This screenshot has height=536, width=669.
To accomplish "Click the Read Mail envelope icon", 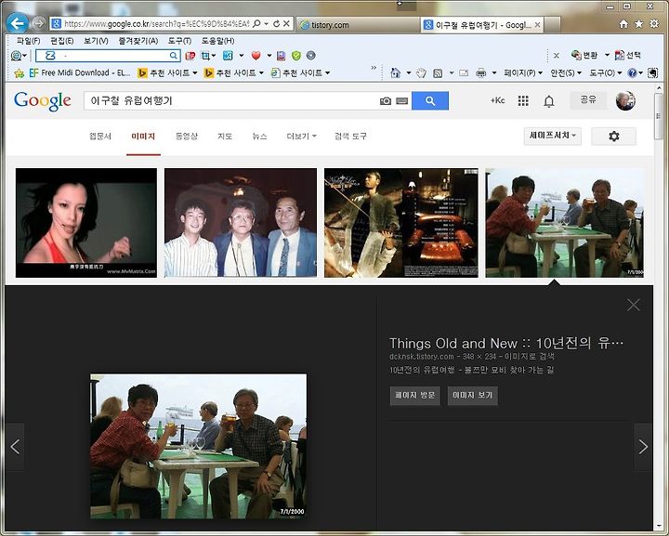I will (x=464, y=73).
